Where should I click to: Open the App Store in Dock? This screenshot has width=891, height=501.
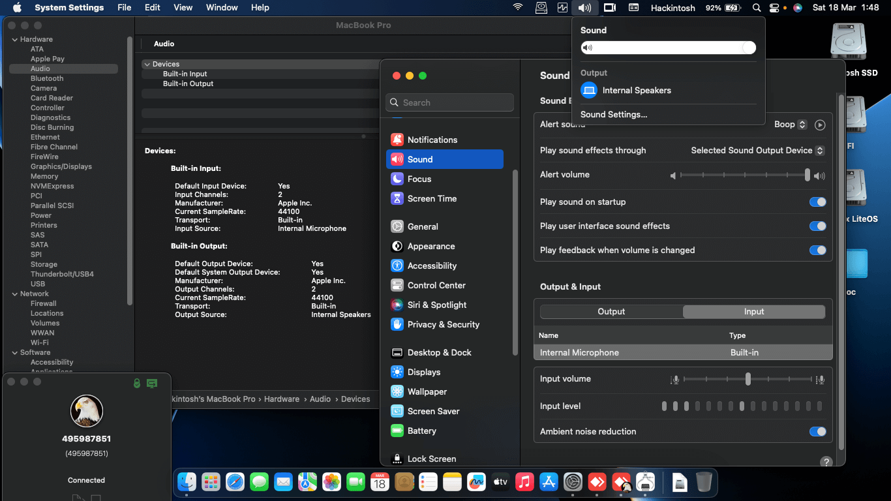coord(549,482)
